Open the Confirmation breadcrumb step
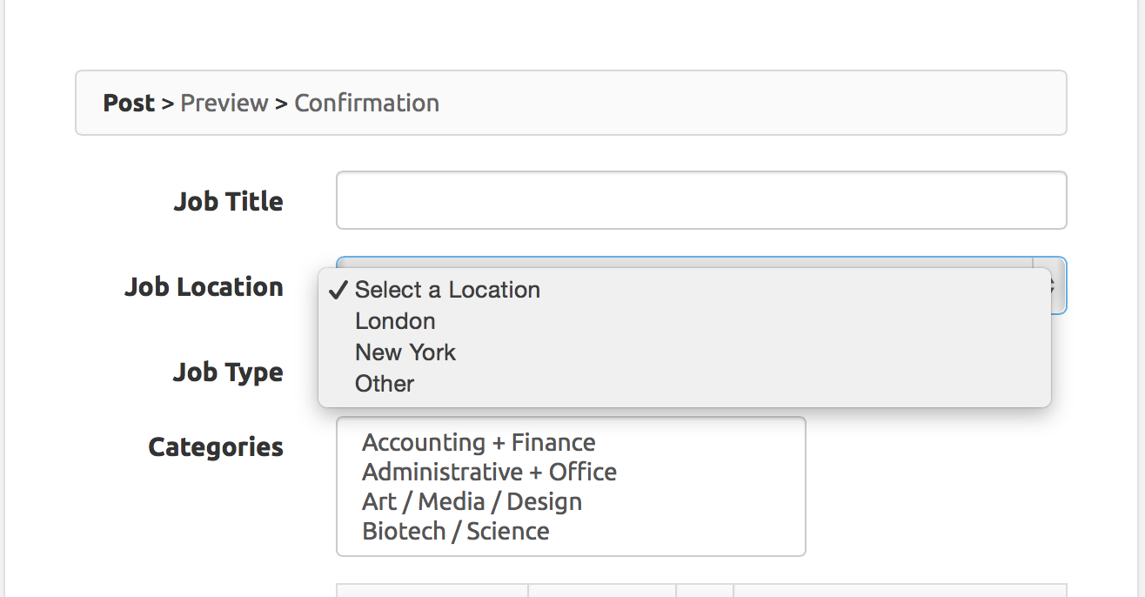This screenshot has width=1145, height=597. pyautogui.click(x=366, y=103)
